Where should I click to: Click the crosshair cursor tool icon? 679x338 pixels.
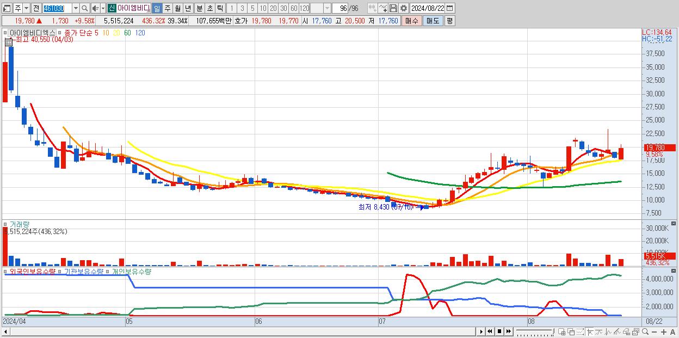point(590,331)
